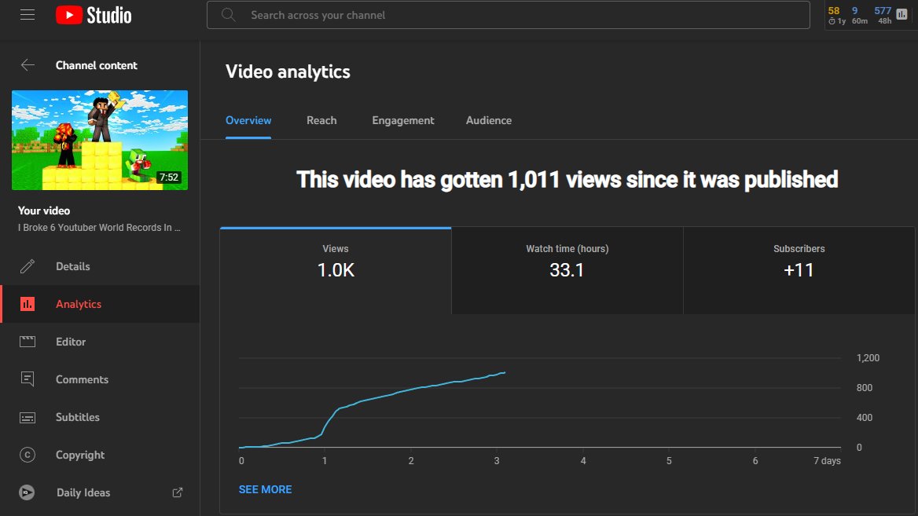Click the Comments speech icon
The image size is (918, 516).
pos(28,379)
